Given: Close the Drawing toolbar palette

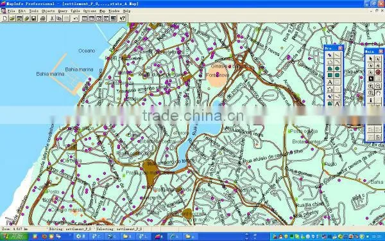Looking at the screenshot, I should pos(340,48).
